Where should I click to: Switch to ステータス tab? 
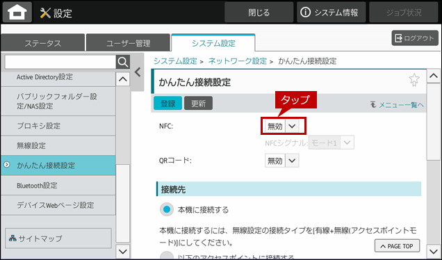coord(43,43)
